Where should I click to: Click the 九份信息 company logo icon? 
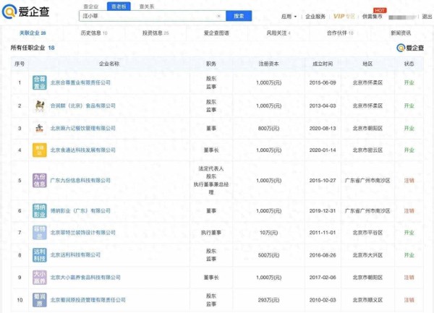[x=39, y=178]
